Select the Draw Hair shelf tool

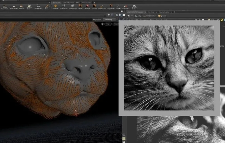[55, 7]
